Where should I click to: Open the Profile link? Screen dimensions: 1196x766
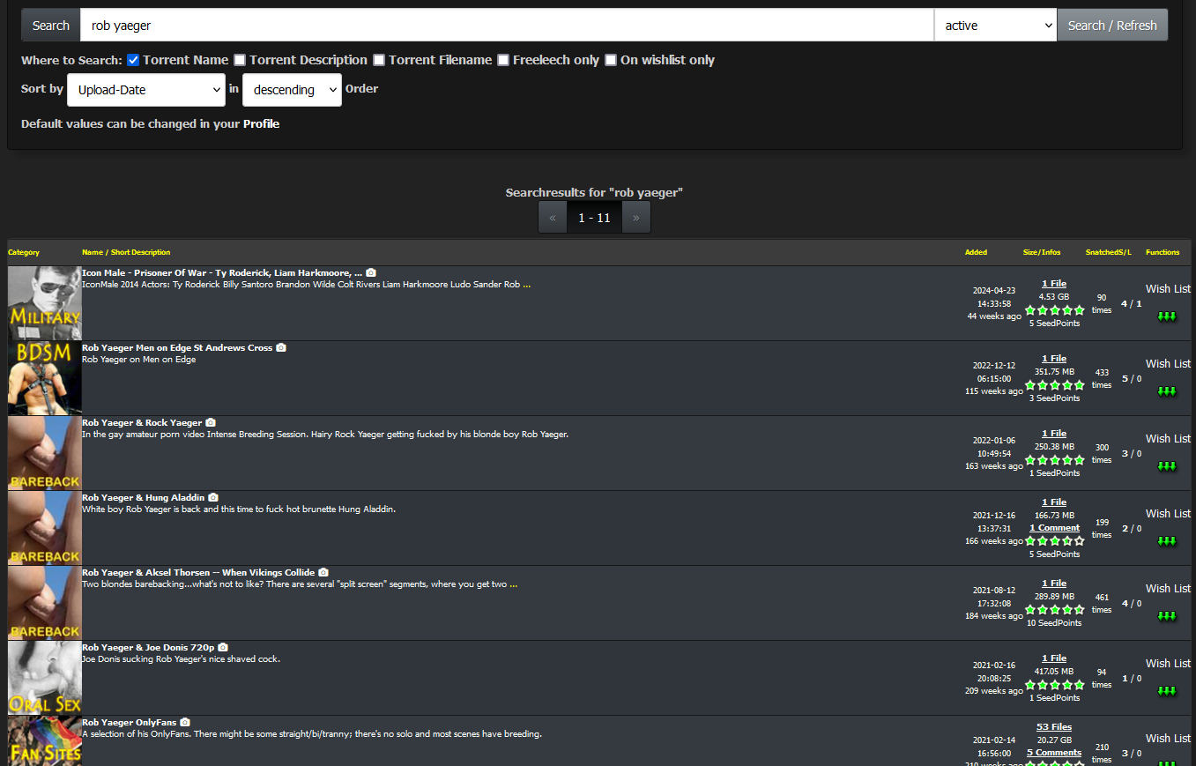pyautogui.click(x=261, y=124)
